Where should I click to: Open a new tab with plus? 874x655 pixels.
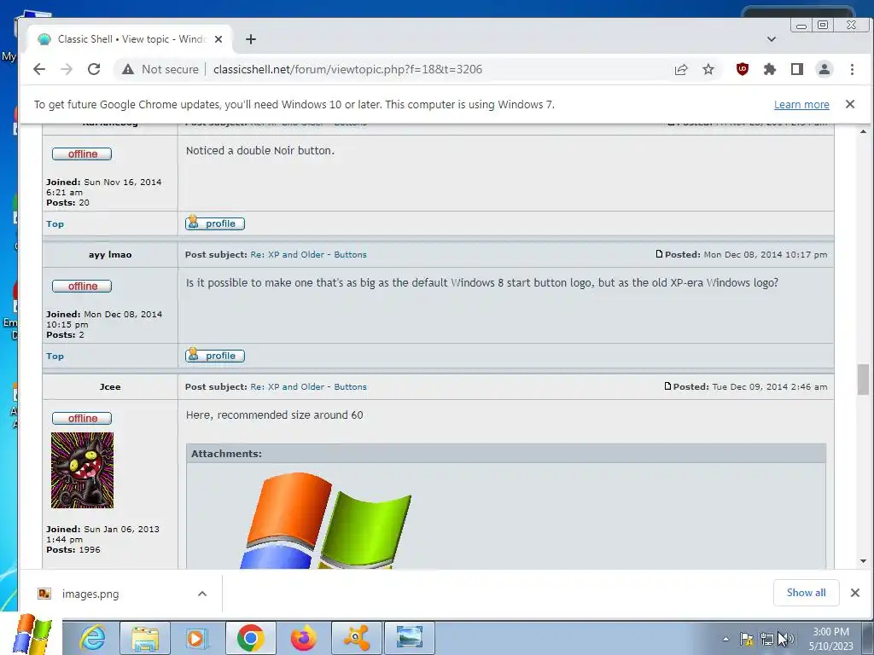pyautogui.click(x=251, y=39)
